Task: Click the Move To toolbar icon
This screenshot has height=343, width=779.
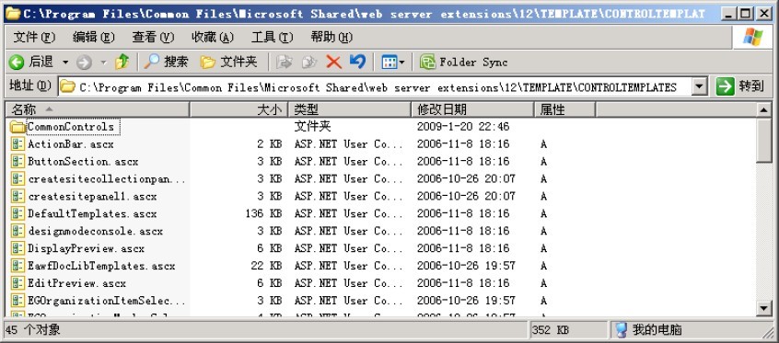Action: pyautogui.click(x=285, y=62)
